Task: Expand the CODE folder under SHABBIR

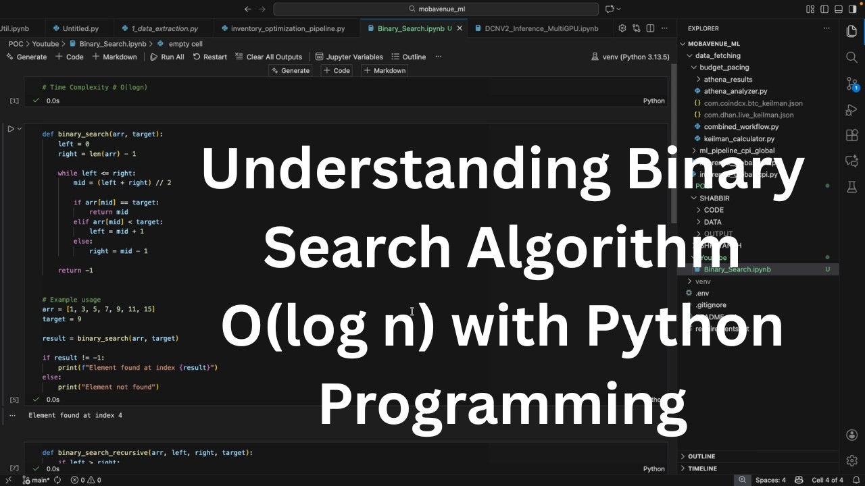Action: 699,210
